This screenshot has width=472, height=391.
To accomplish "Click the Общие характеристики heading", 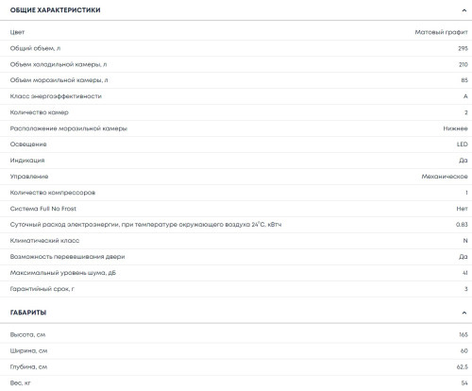I will click(x=56, y=10).
